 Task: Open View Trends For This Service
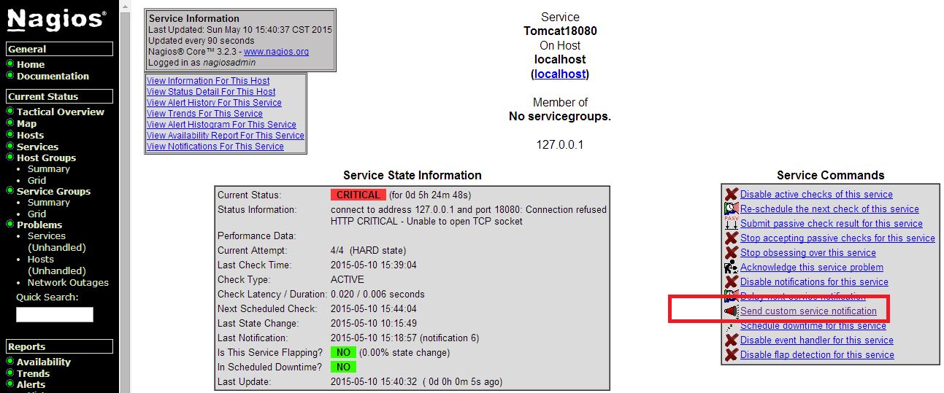point(204,114)
